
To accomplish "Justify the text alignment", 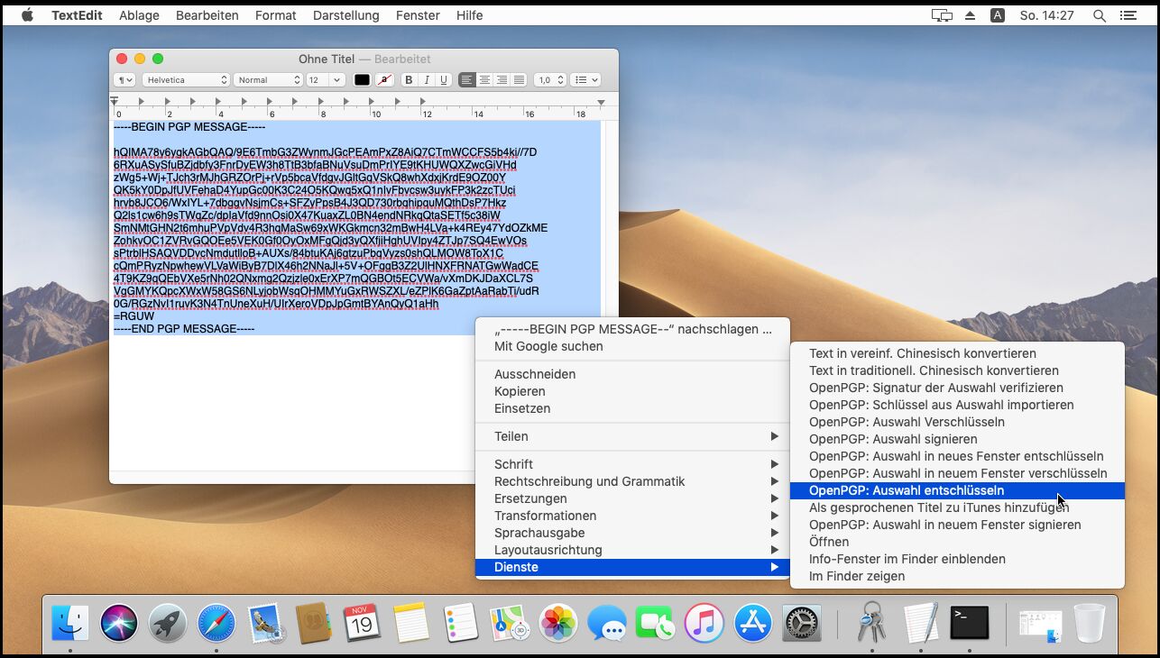I will click(x=519, y=80).
